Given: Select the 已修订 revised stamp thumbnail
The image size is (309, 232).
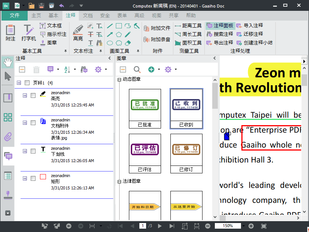Looking at the screenshot, I should click(x=186, y=154).
